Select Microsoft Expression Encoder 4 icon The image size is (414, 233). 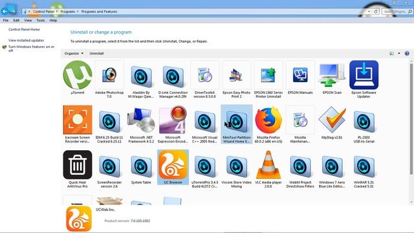click(173, 120)
